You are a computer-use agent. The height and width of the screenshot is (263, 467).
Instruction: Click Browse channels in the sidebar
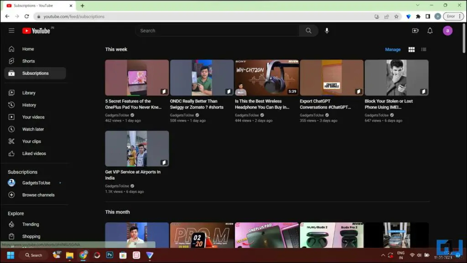tap(38, 195)
